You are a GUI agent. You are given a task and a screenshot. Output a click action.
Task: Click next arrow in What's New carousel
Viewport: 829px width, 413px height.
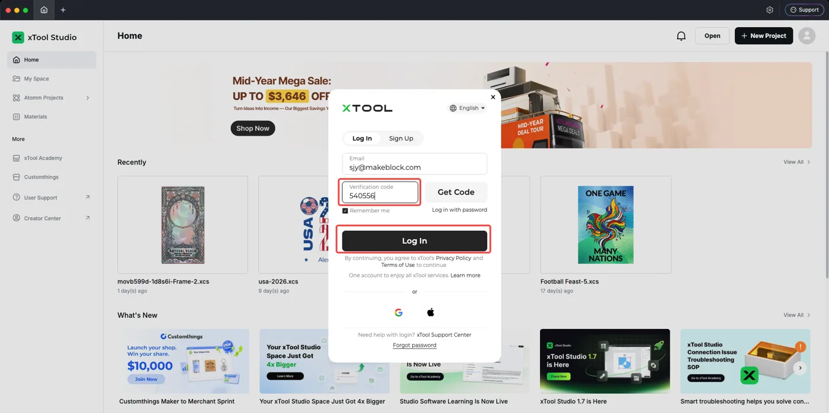point(800,368)
